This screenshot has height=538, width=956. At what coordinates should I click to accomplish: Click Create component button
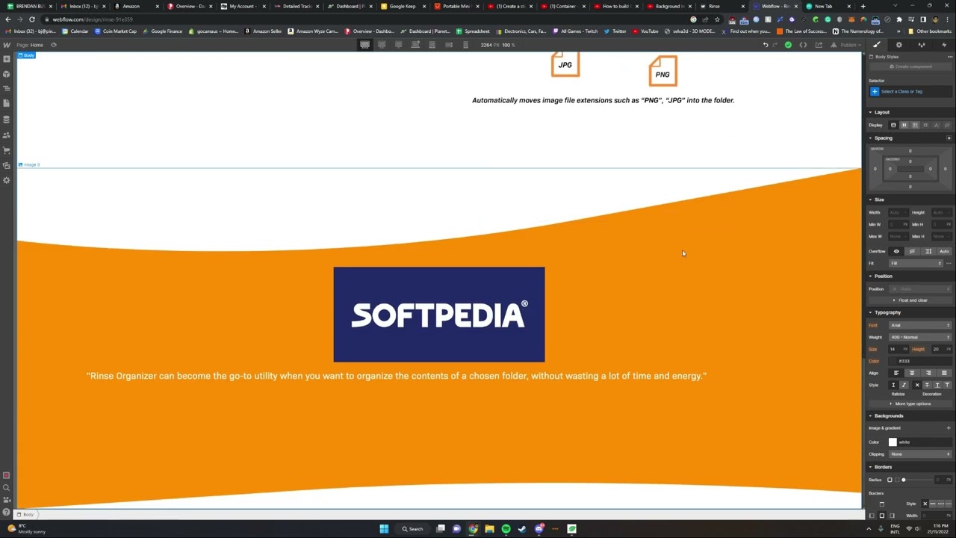[910, 67]
